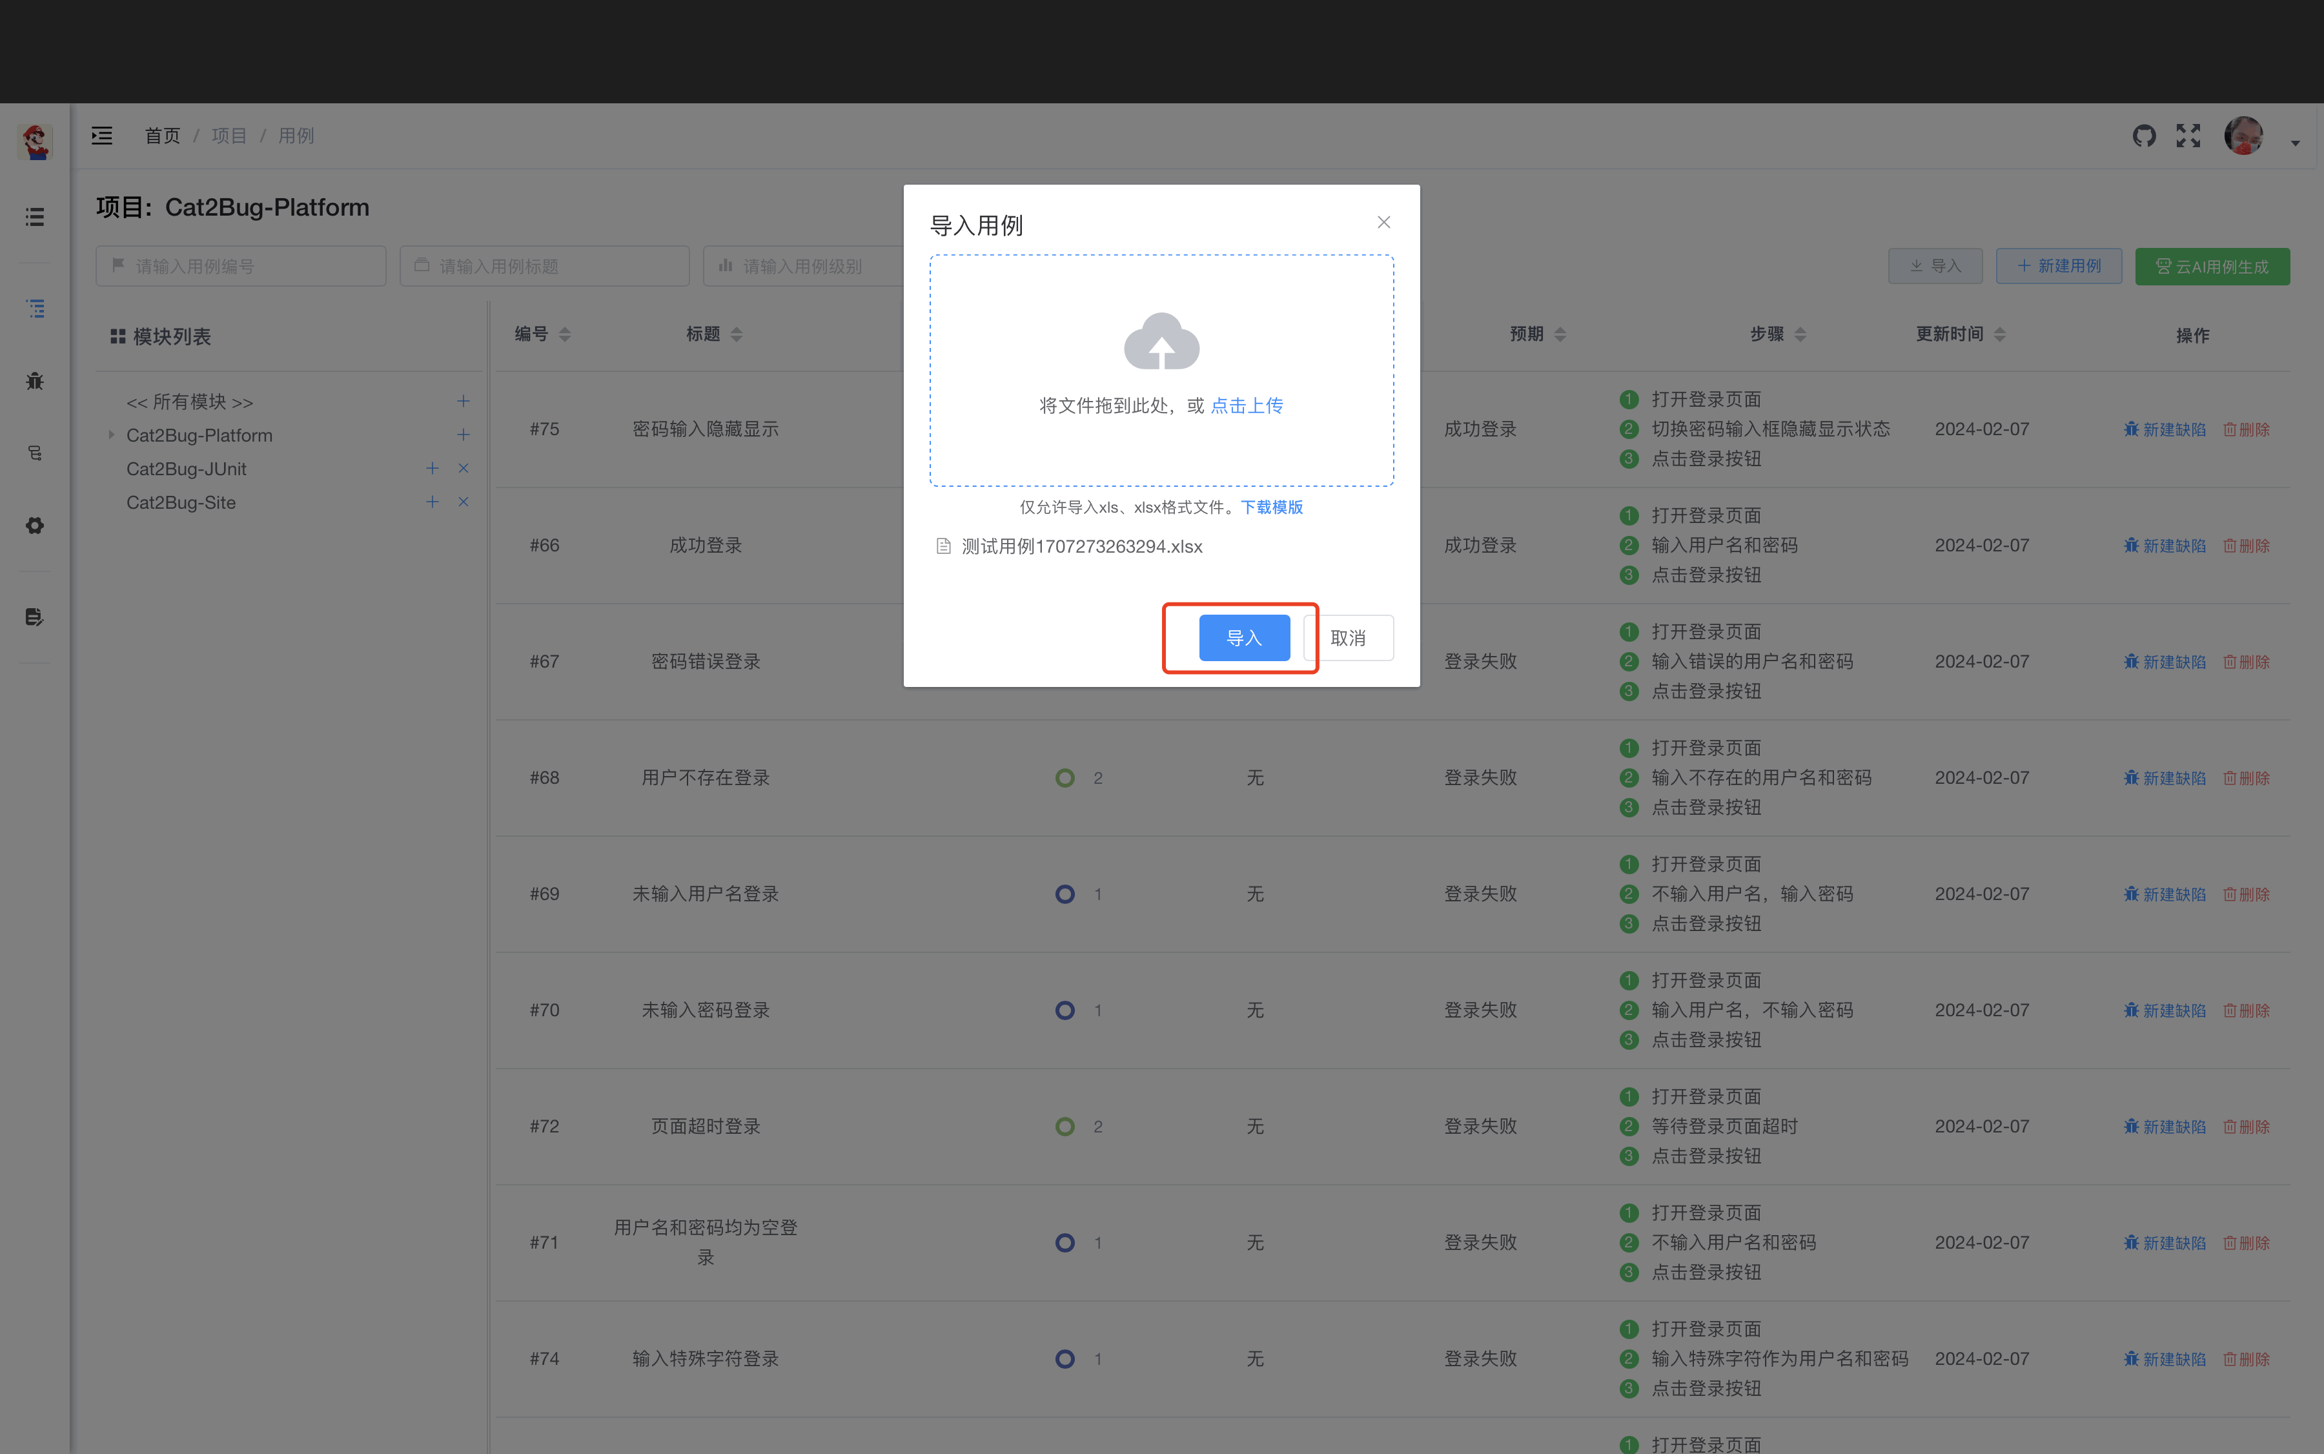Click the 请输入用例编号 input field
Screen dimensions: 2324x1454
click(240, 267)
